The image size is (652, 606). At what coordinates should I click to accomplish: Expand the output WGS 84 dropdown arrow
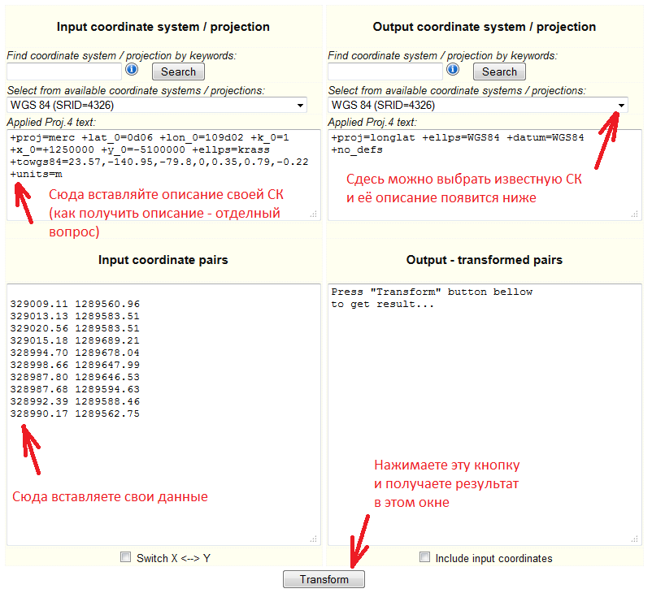tap(621, 105)
